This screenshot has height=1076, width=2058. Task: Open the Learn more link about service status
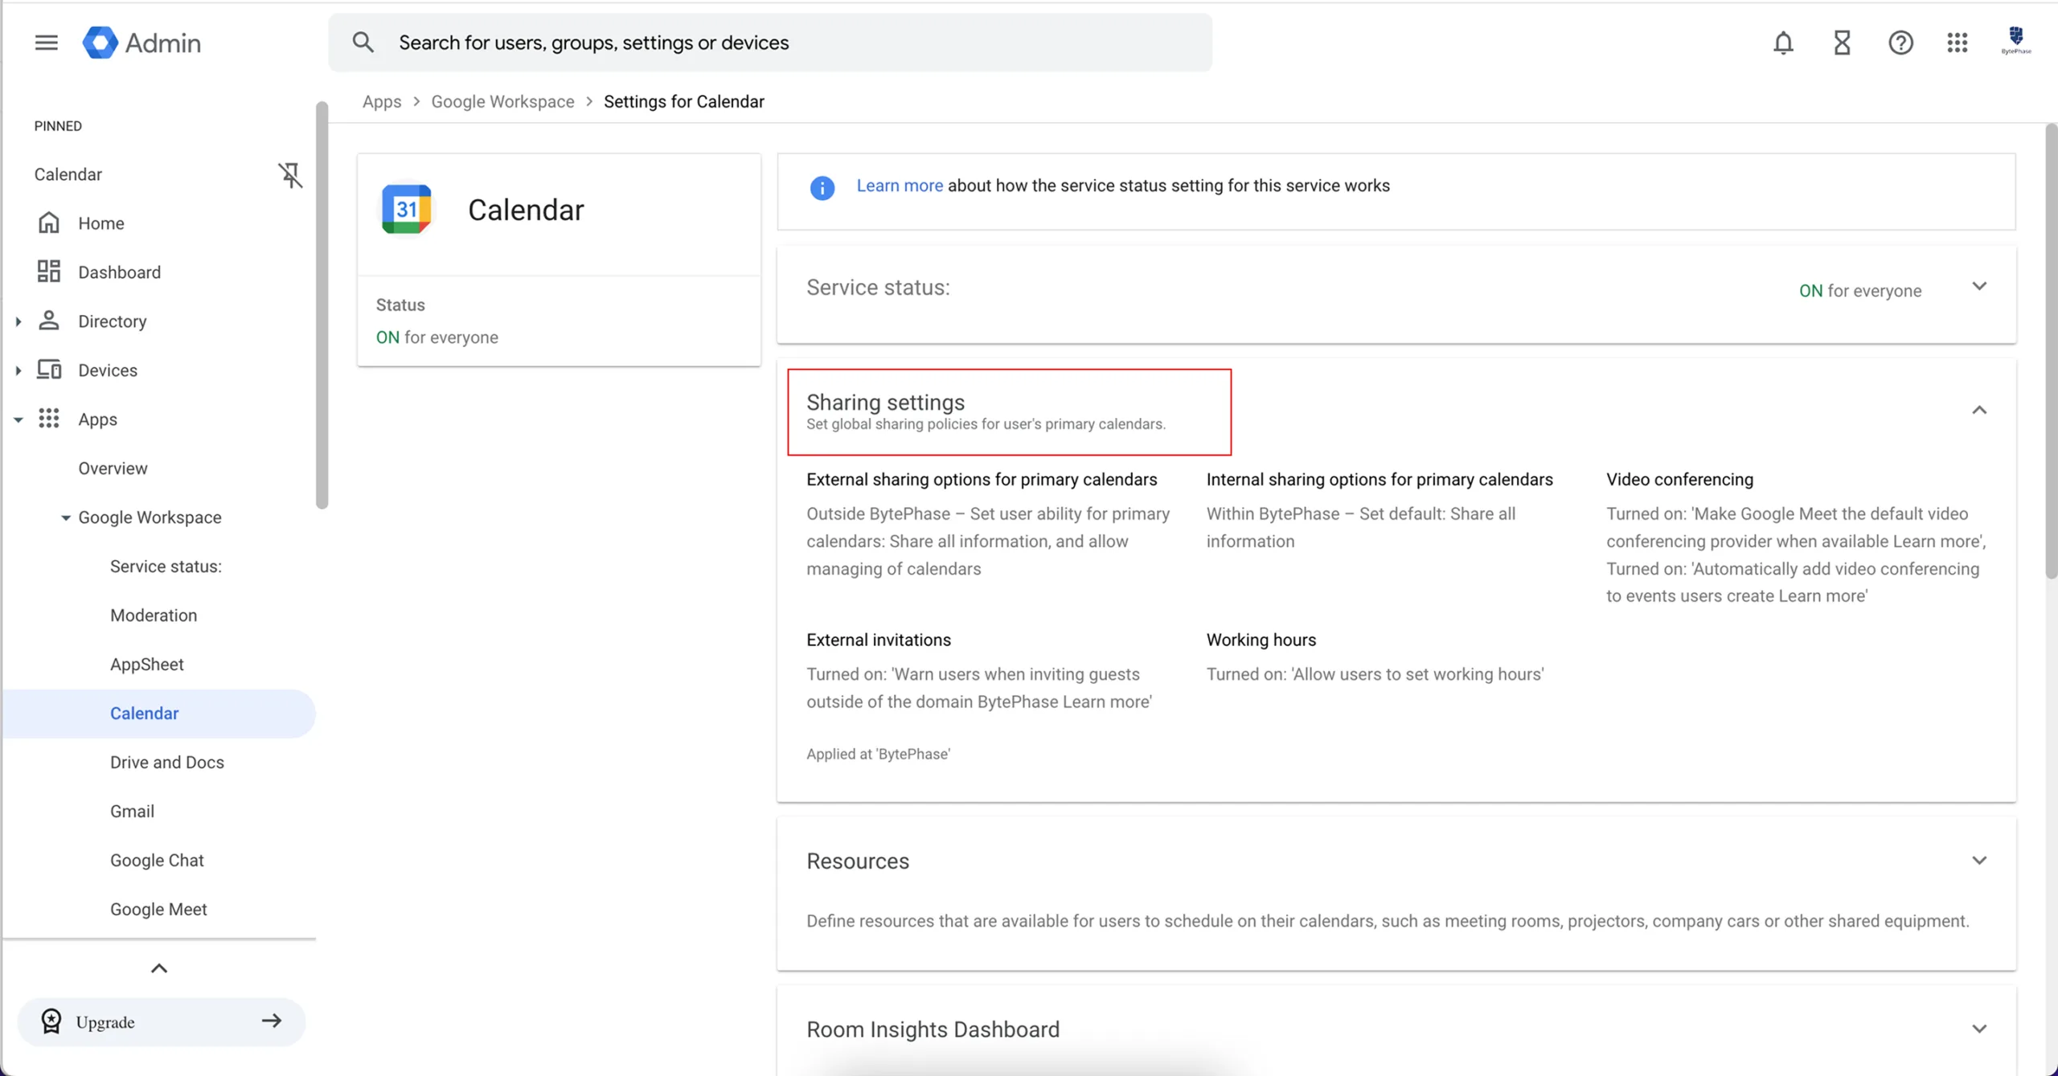point(899,185)
